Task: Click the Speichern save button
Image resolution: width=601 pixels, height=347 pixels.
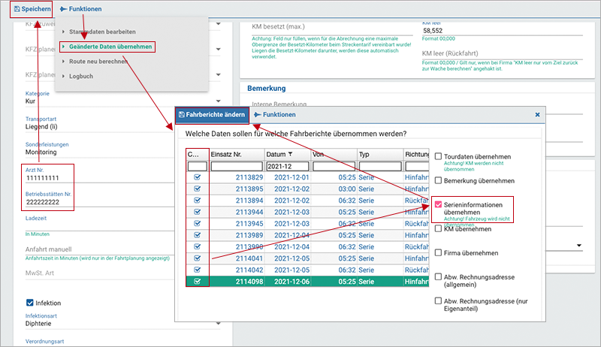Action: [x=32, y=9]
